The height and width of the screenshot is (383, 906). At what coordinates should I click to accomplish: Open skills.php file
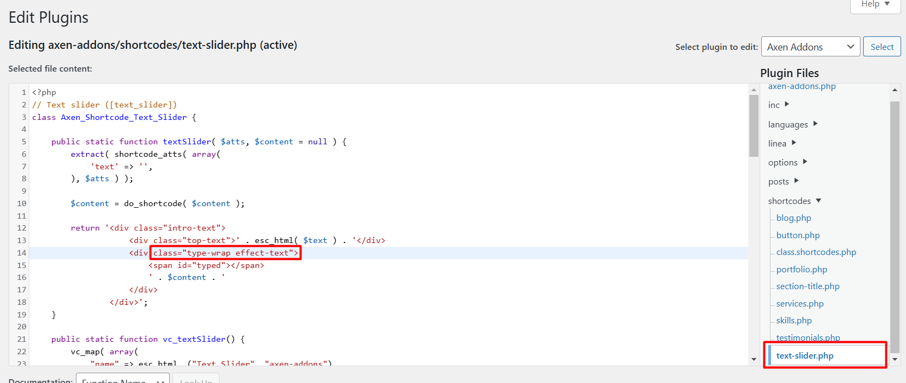pyautogui.click(x=794, y=320)
